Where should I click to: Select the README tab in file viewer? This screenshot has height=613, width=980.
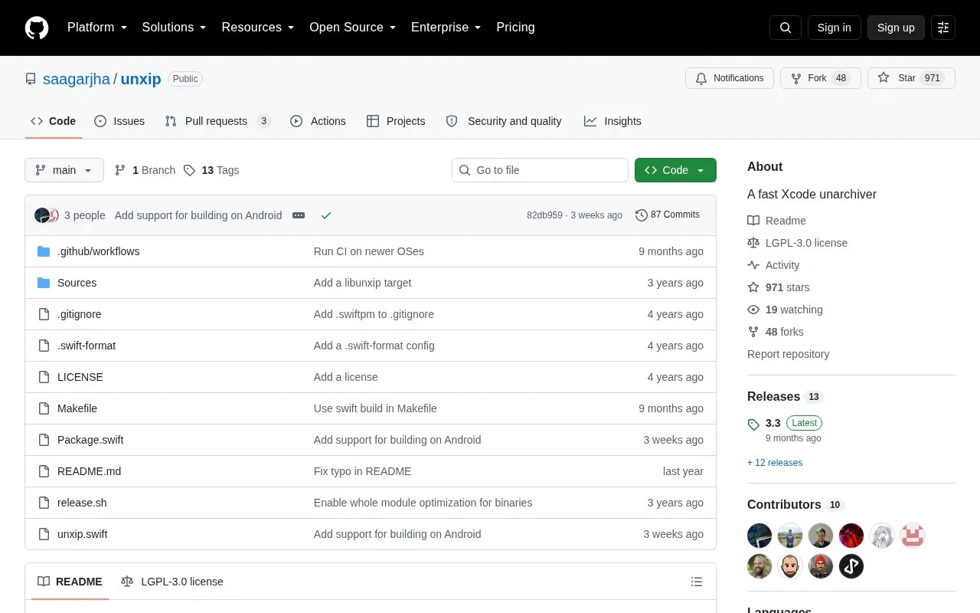[x=70, y=582]
